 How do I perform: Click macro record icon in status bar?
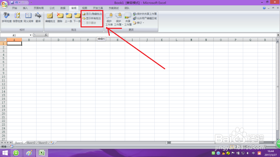(x=11, y=146)
